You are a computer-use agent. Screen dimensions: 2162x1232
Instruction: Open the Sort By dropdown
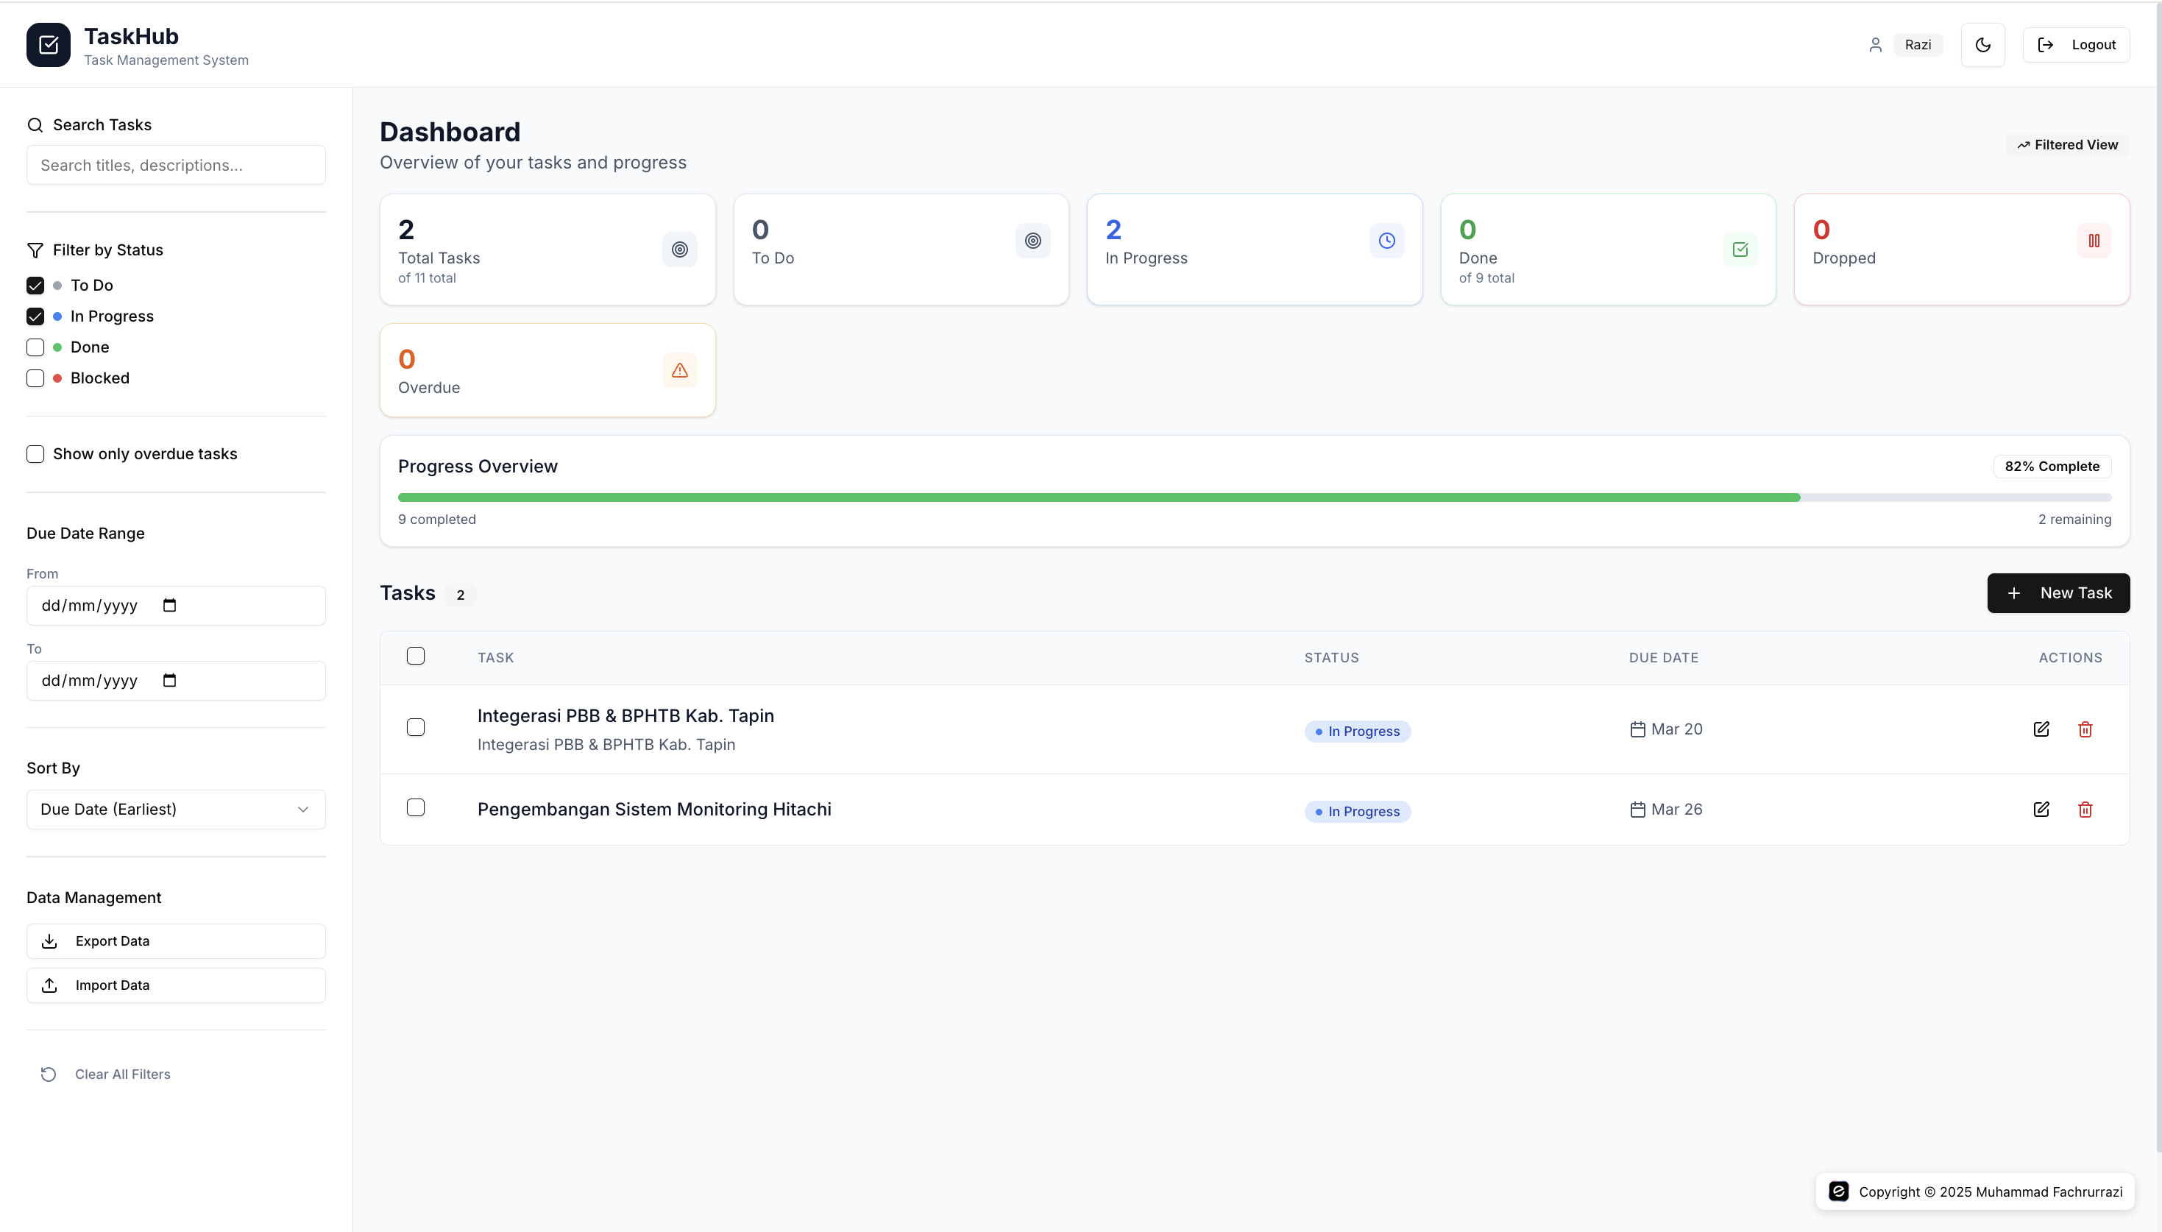tap(174, 809)
